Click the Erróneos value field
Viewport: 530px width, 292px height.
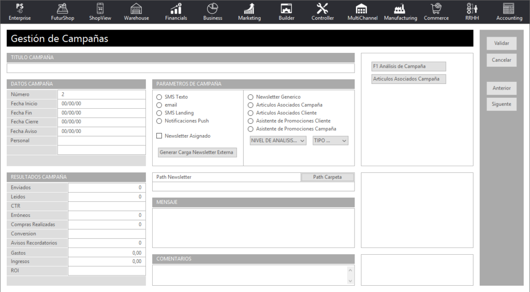click(x=107, y=215)
